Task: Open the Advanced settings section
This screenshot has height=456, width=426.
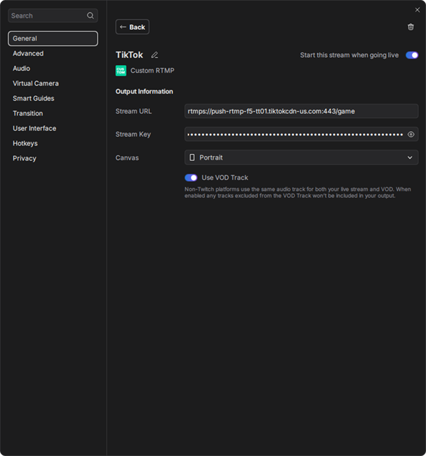Action: tap(28, 54)
